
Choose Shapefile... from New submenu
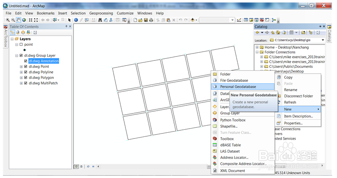(x=243, y=126)
